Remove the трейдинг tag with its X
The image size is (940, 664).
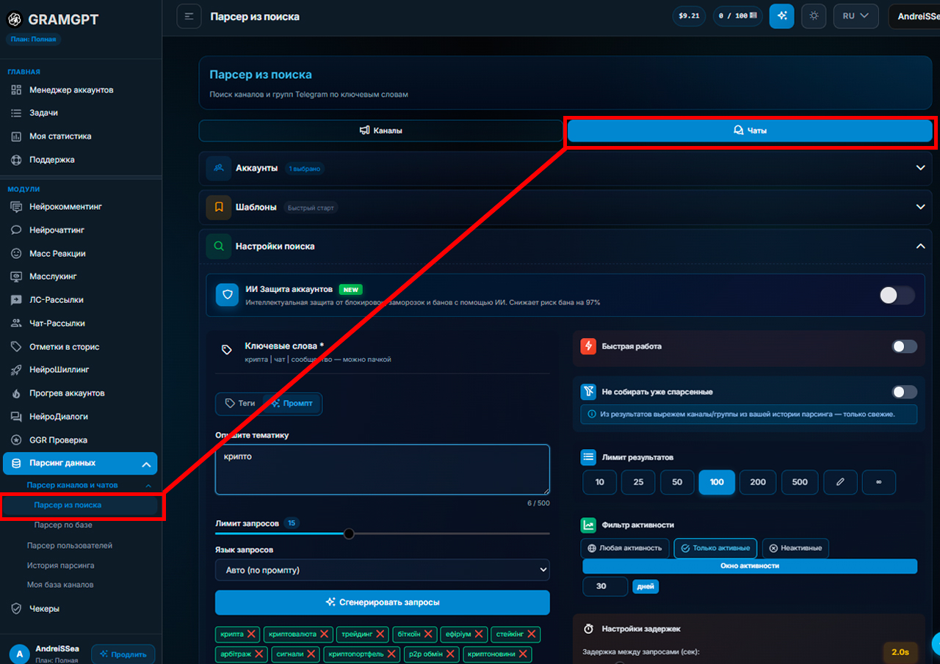(x=381, y=634)
